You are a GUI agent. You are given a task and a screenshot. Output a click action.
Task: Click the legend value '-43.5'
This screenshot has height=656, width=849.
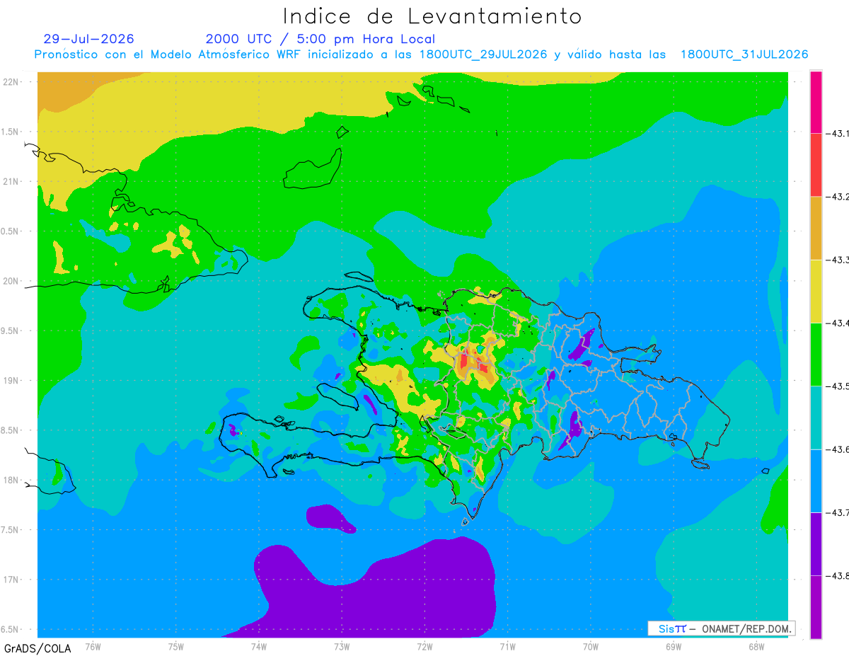[837, 386]
